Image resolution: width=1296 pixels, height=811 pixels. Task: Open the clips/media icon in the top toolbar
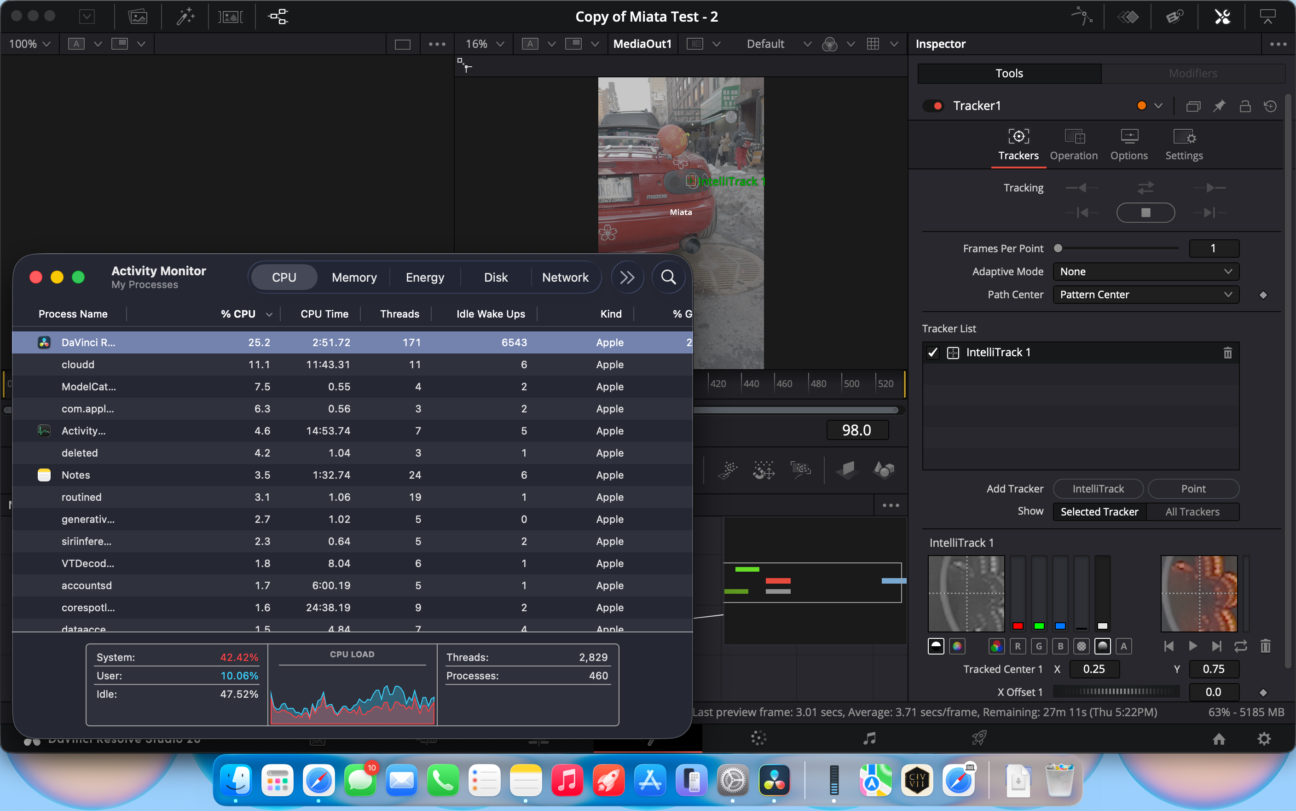(x=138, y=17)
